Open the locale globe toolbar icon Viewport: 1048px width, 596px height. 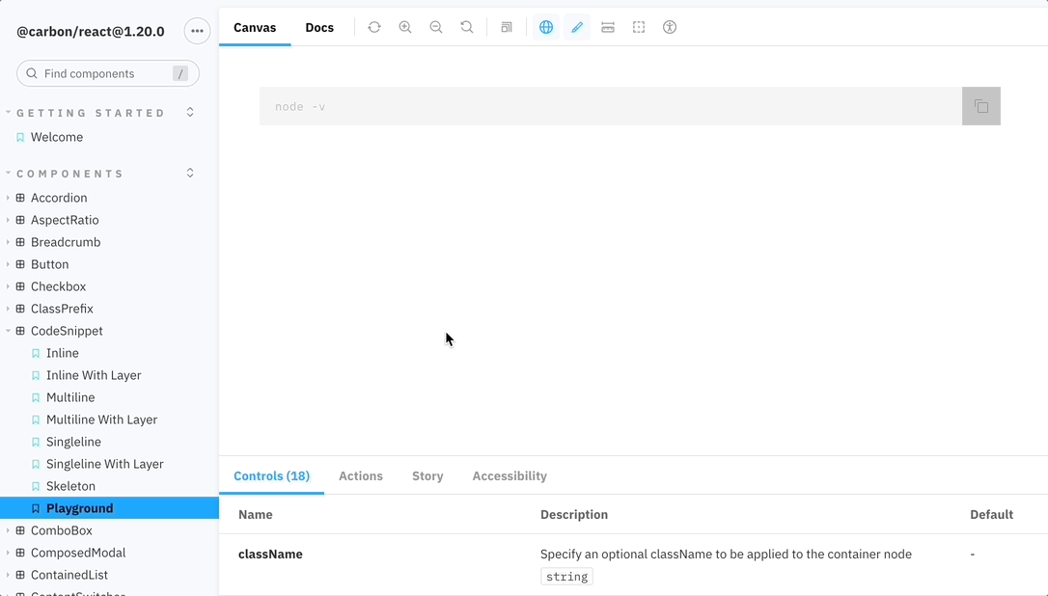546,27
